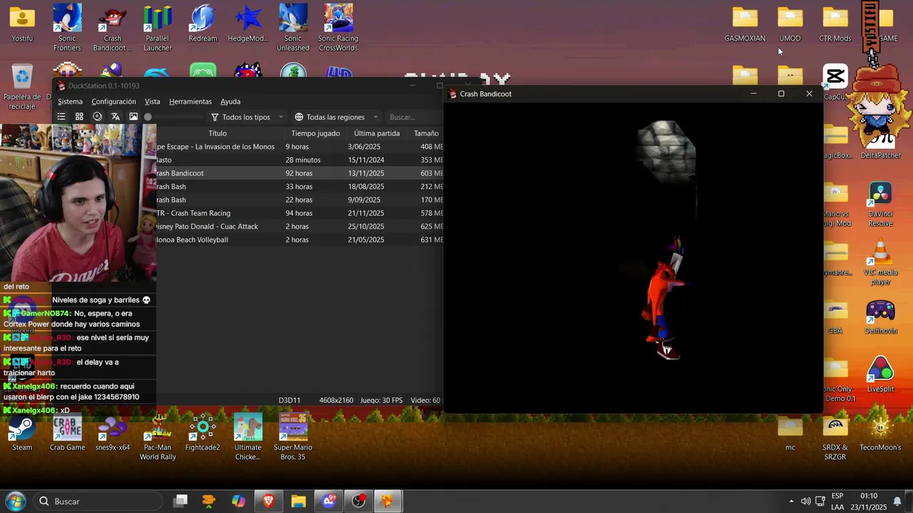Open the snes9x-x64 emulator shortcut
The height and width of the screenshot is (513, 913).
113,433
